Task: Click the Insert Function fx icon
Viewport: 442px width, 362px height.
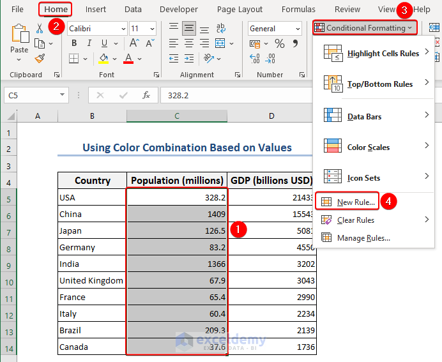Action: [146, 95]
